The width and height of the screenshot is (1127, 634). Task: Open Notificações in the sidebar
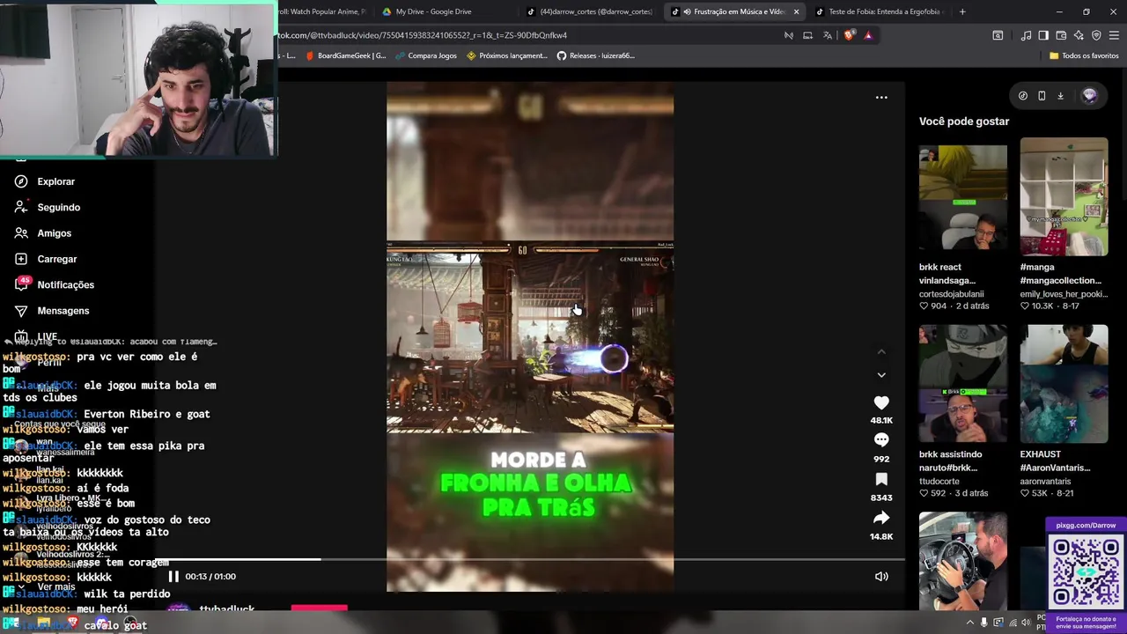[65, 284]
